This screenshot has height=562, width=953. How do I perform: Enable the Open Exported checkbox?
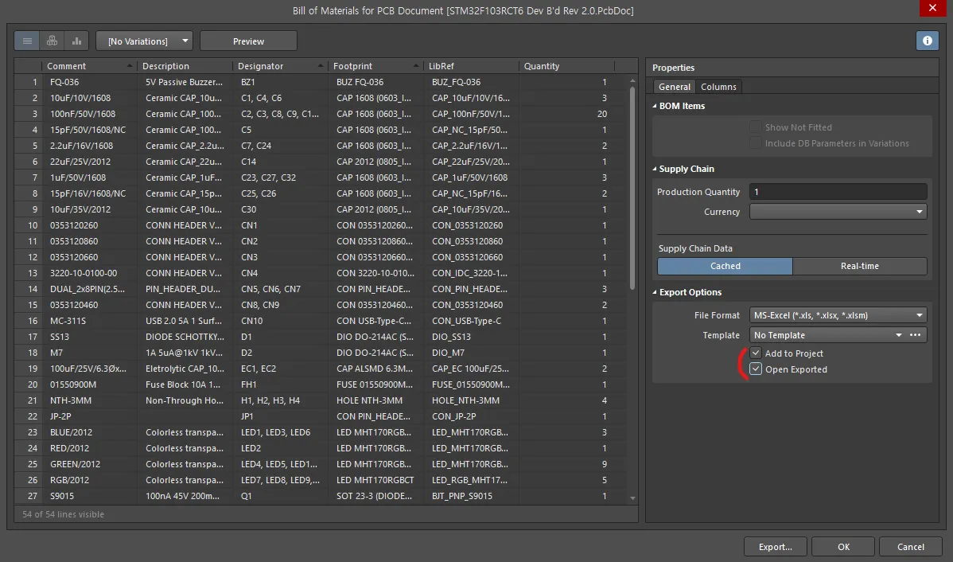[755, 369]
